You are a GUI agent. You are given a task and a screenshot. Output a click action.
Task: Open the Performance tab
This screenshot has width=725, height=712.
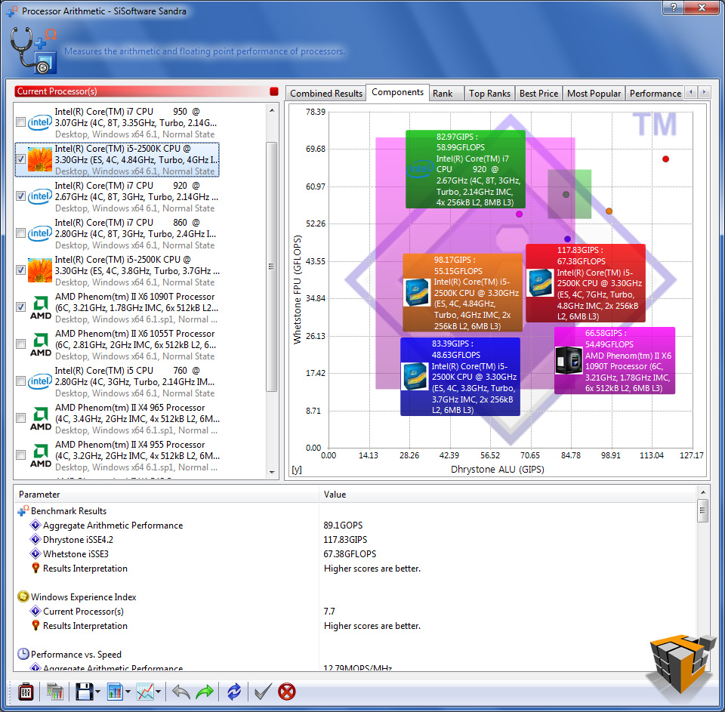click(655, 94)
